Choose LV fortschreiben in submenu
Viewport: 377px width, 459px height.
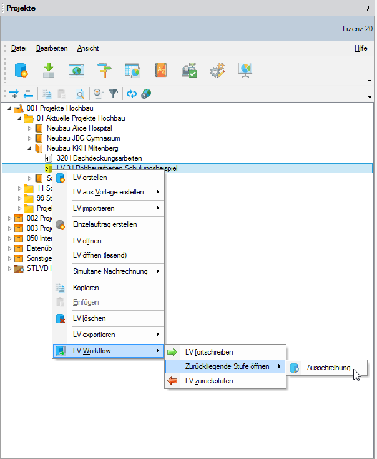(x=225, y=352)
